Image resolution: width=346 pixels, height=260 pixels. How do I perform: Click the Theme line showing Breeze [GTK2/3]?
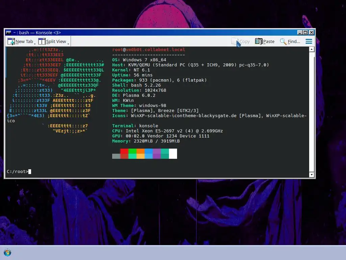click(155, 111)
